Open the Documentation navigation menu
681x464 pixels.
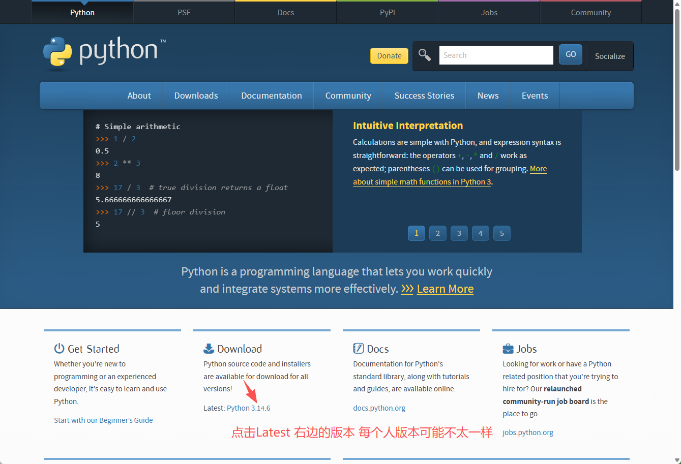[x=272, y=96]
